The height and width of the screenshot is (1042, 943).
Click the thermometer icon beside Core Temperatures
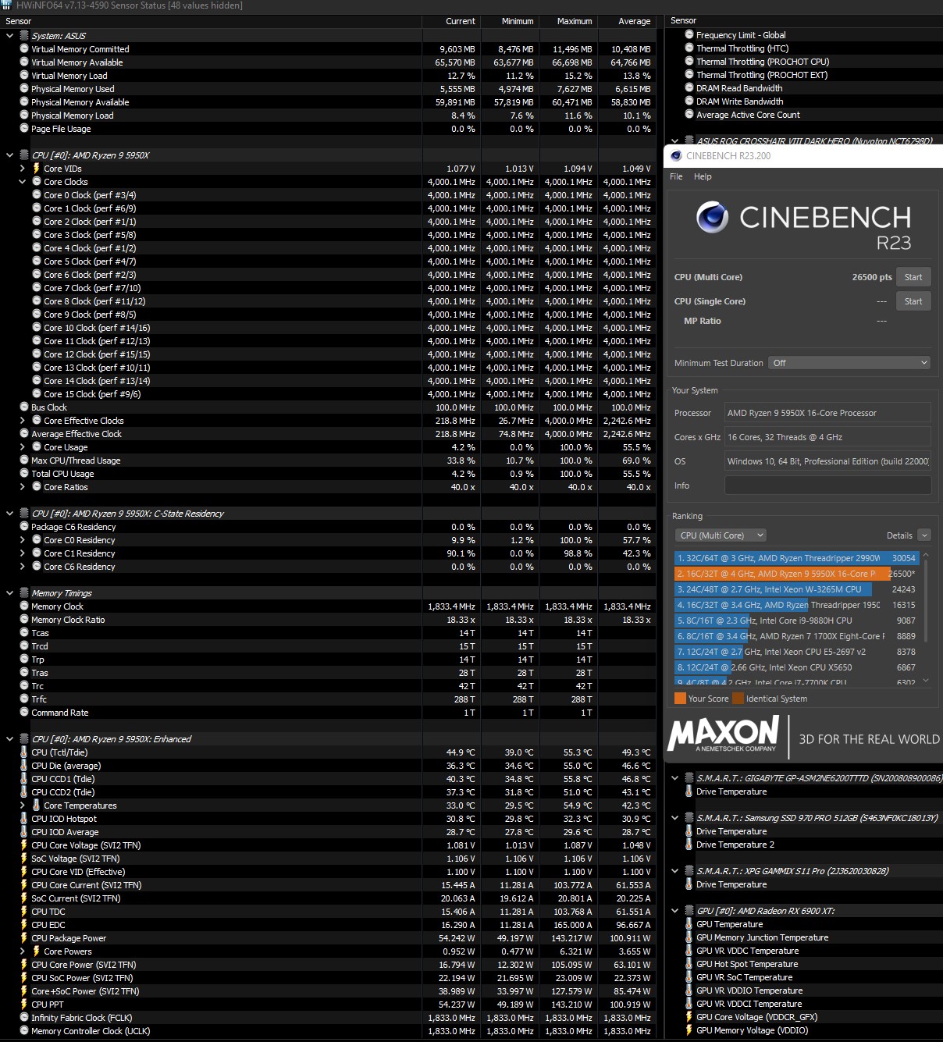pyautogui.click(x=36, y=806)
